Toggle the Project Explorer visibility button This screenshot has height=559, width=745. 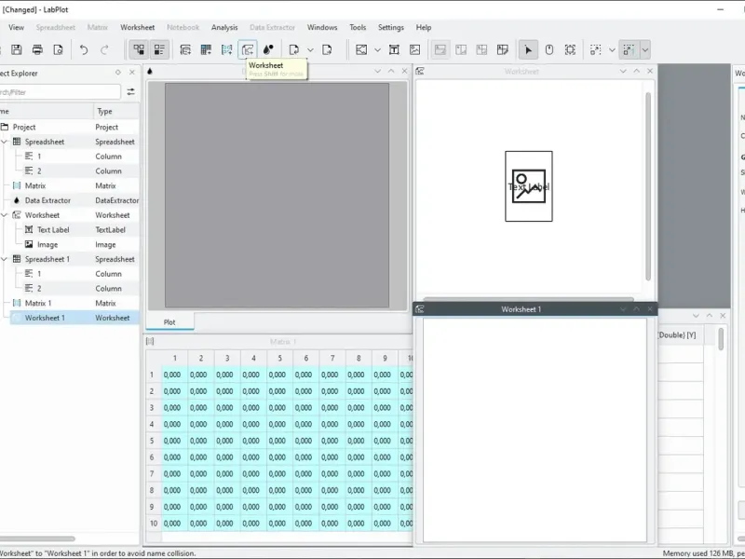coord(139,50)
